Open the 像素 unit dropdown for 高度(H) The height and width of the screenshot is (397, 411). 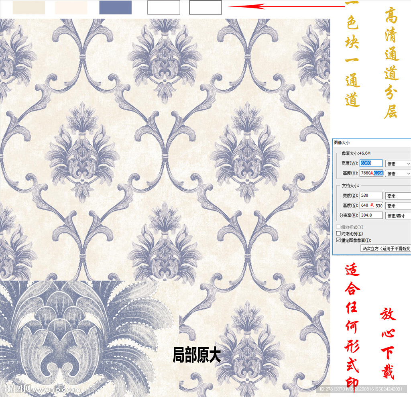click(398, 173)
